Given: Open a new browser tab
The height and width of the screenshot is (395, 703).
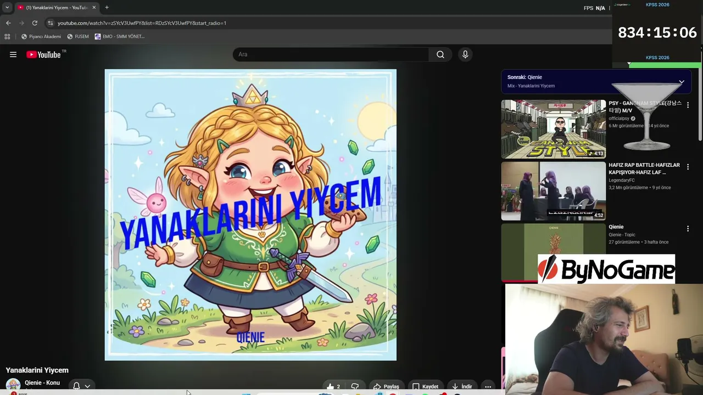Looking at the screenshot, I should [107, 8].
